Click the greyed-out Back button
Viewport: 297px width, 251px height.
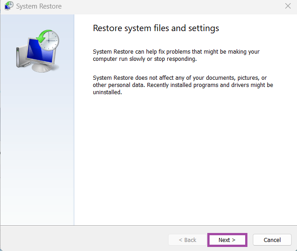pos(187,240)
